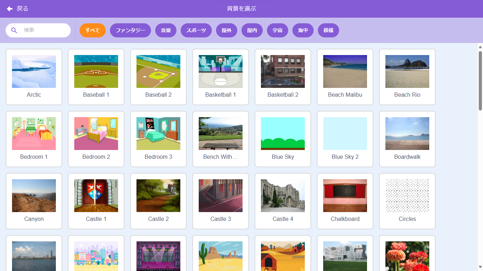
Task: Choose the Baseball 1 backdrop
Action: pyautogui.click(x=96, y=77)
